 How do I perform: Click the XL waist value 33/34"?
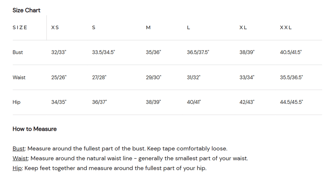247,77
